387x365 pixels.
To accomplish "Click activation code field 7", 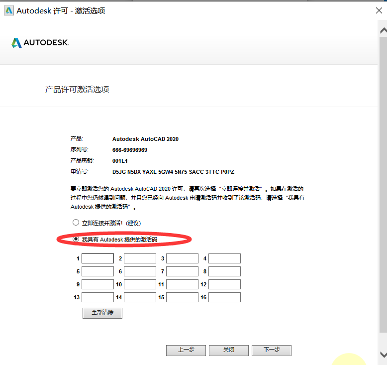I will (182, 271).
